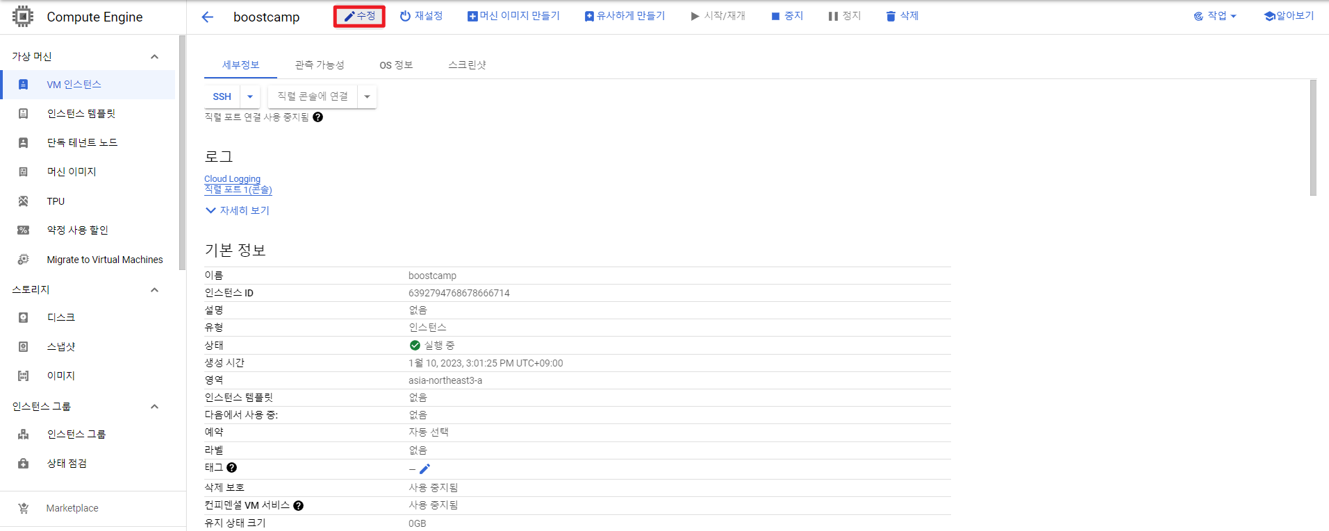Click the 약정 사용 할인 percent icon
The height and width of the screenshot is (531, 1329).
pyautogui.click(x=24, y=230)
